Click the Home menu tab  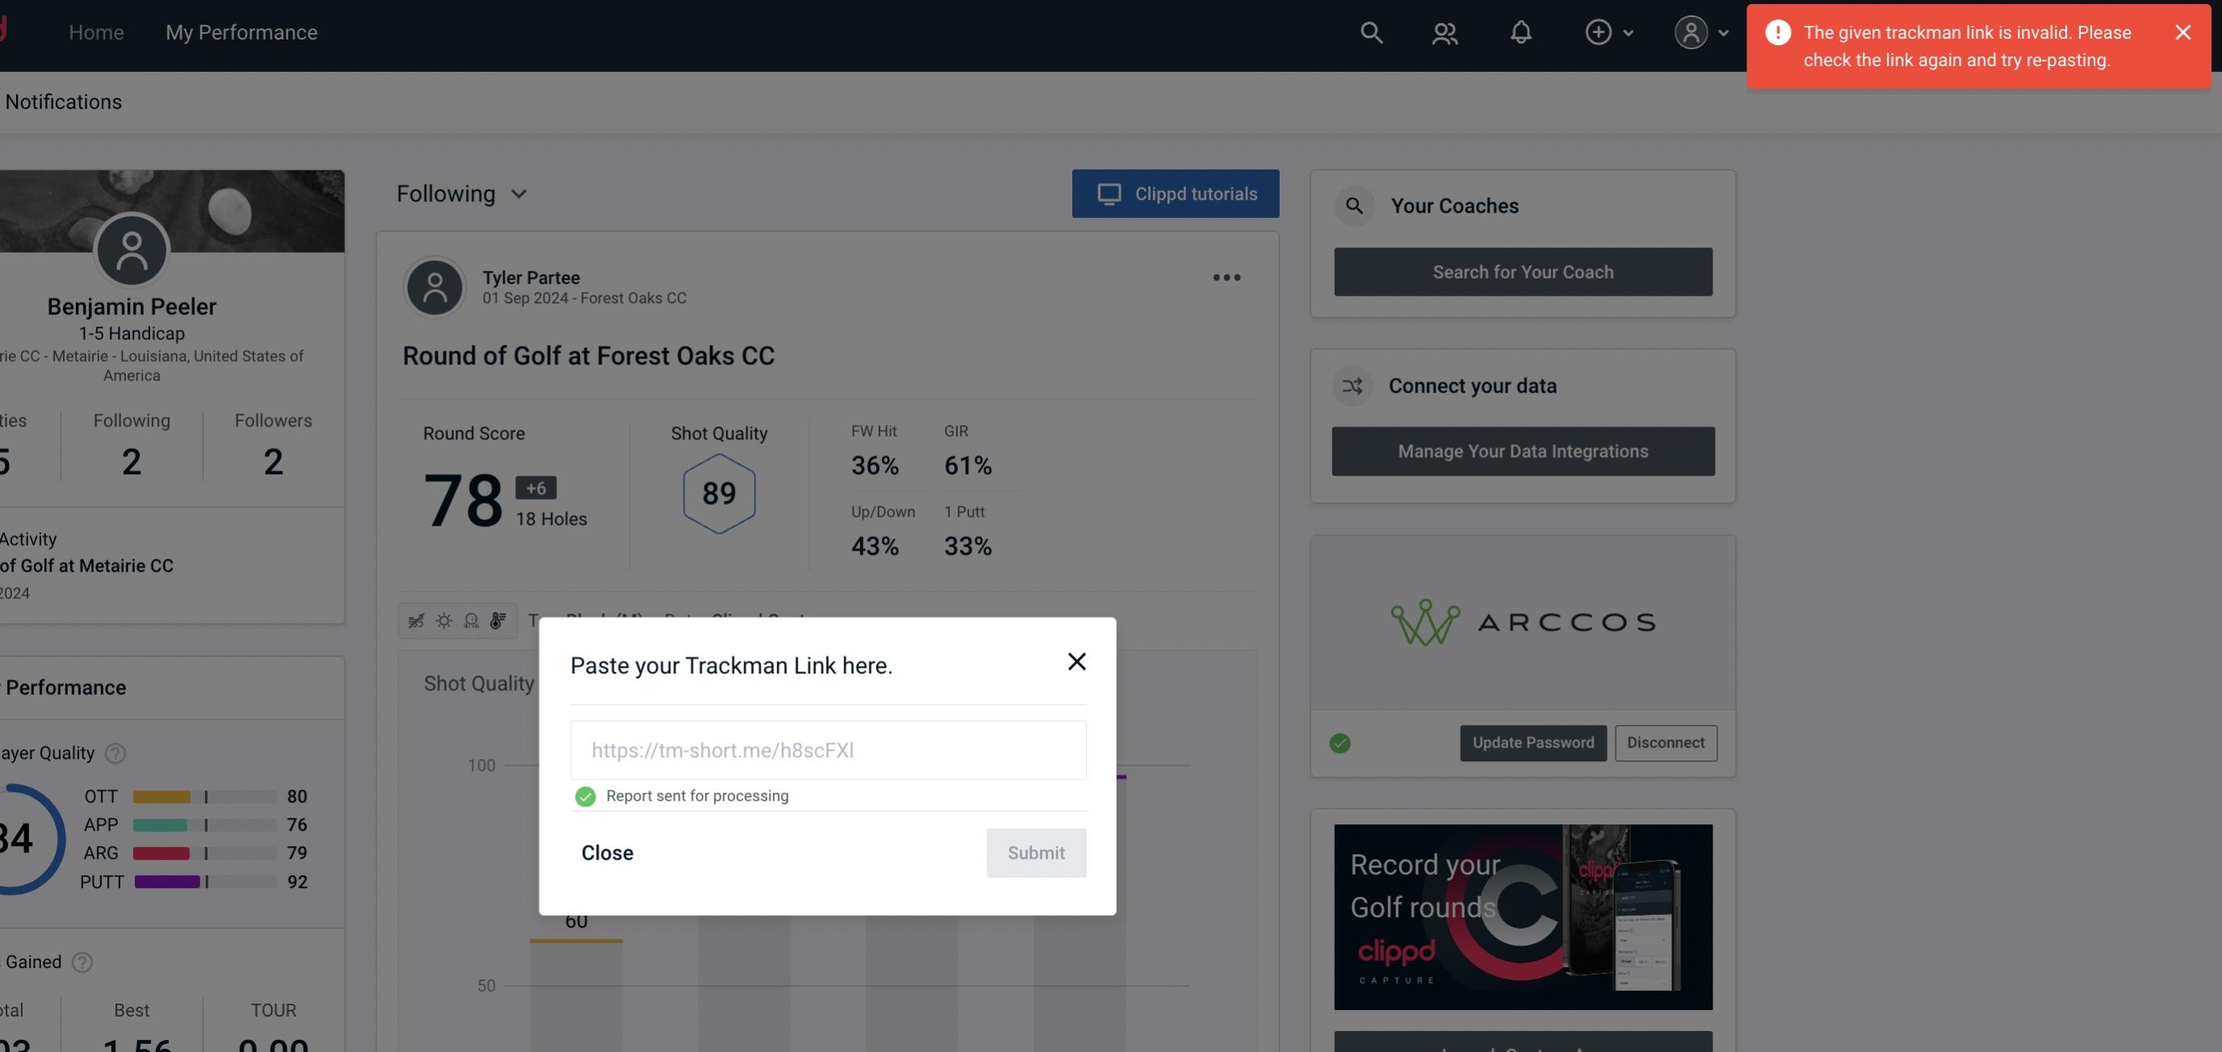(x=95, y=31)
